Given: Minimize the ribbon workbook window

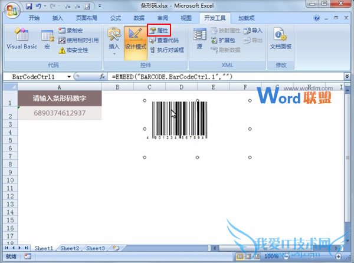Looking at the screenshot, I should (x=326, y=18).
